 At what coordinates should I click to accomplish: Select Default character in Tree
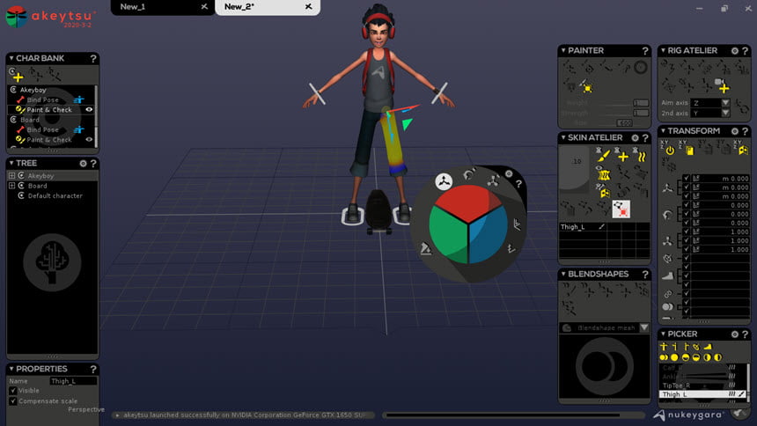pyautogui.click(x=55, y=195)
